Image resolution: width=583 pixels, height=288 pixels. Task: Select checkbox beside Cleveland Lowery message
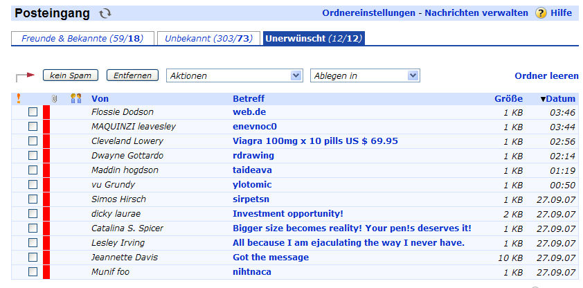click(x=33, y=141)
